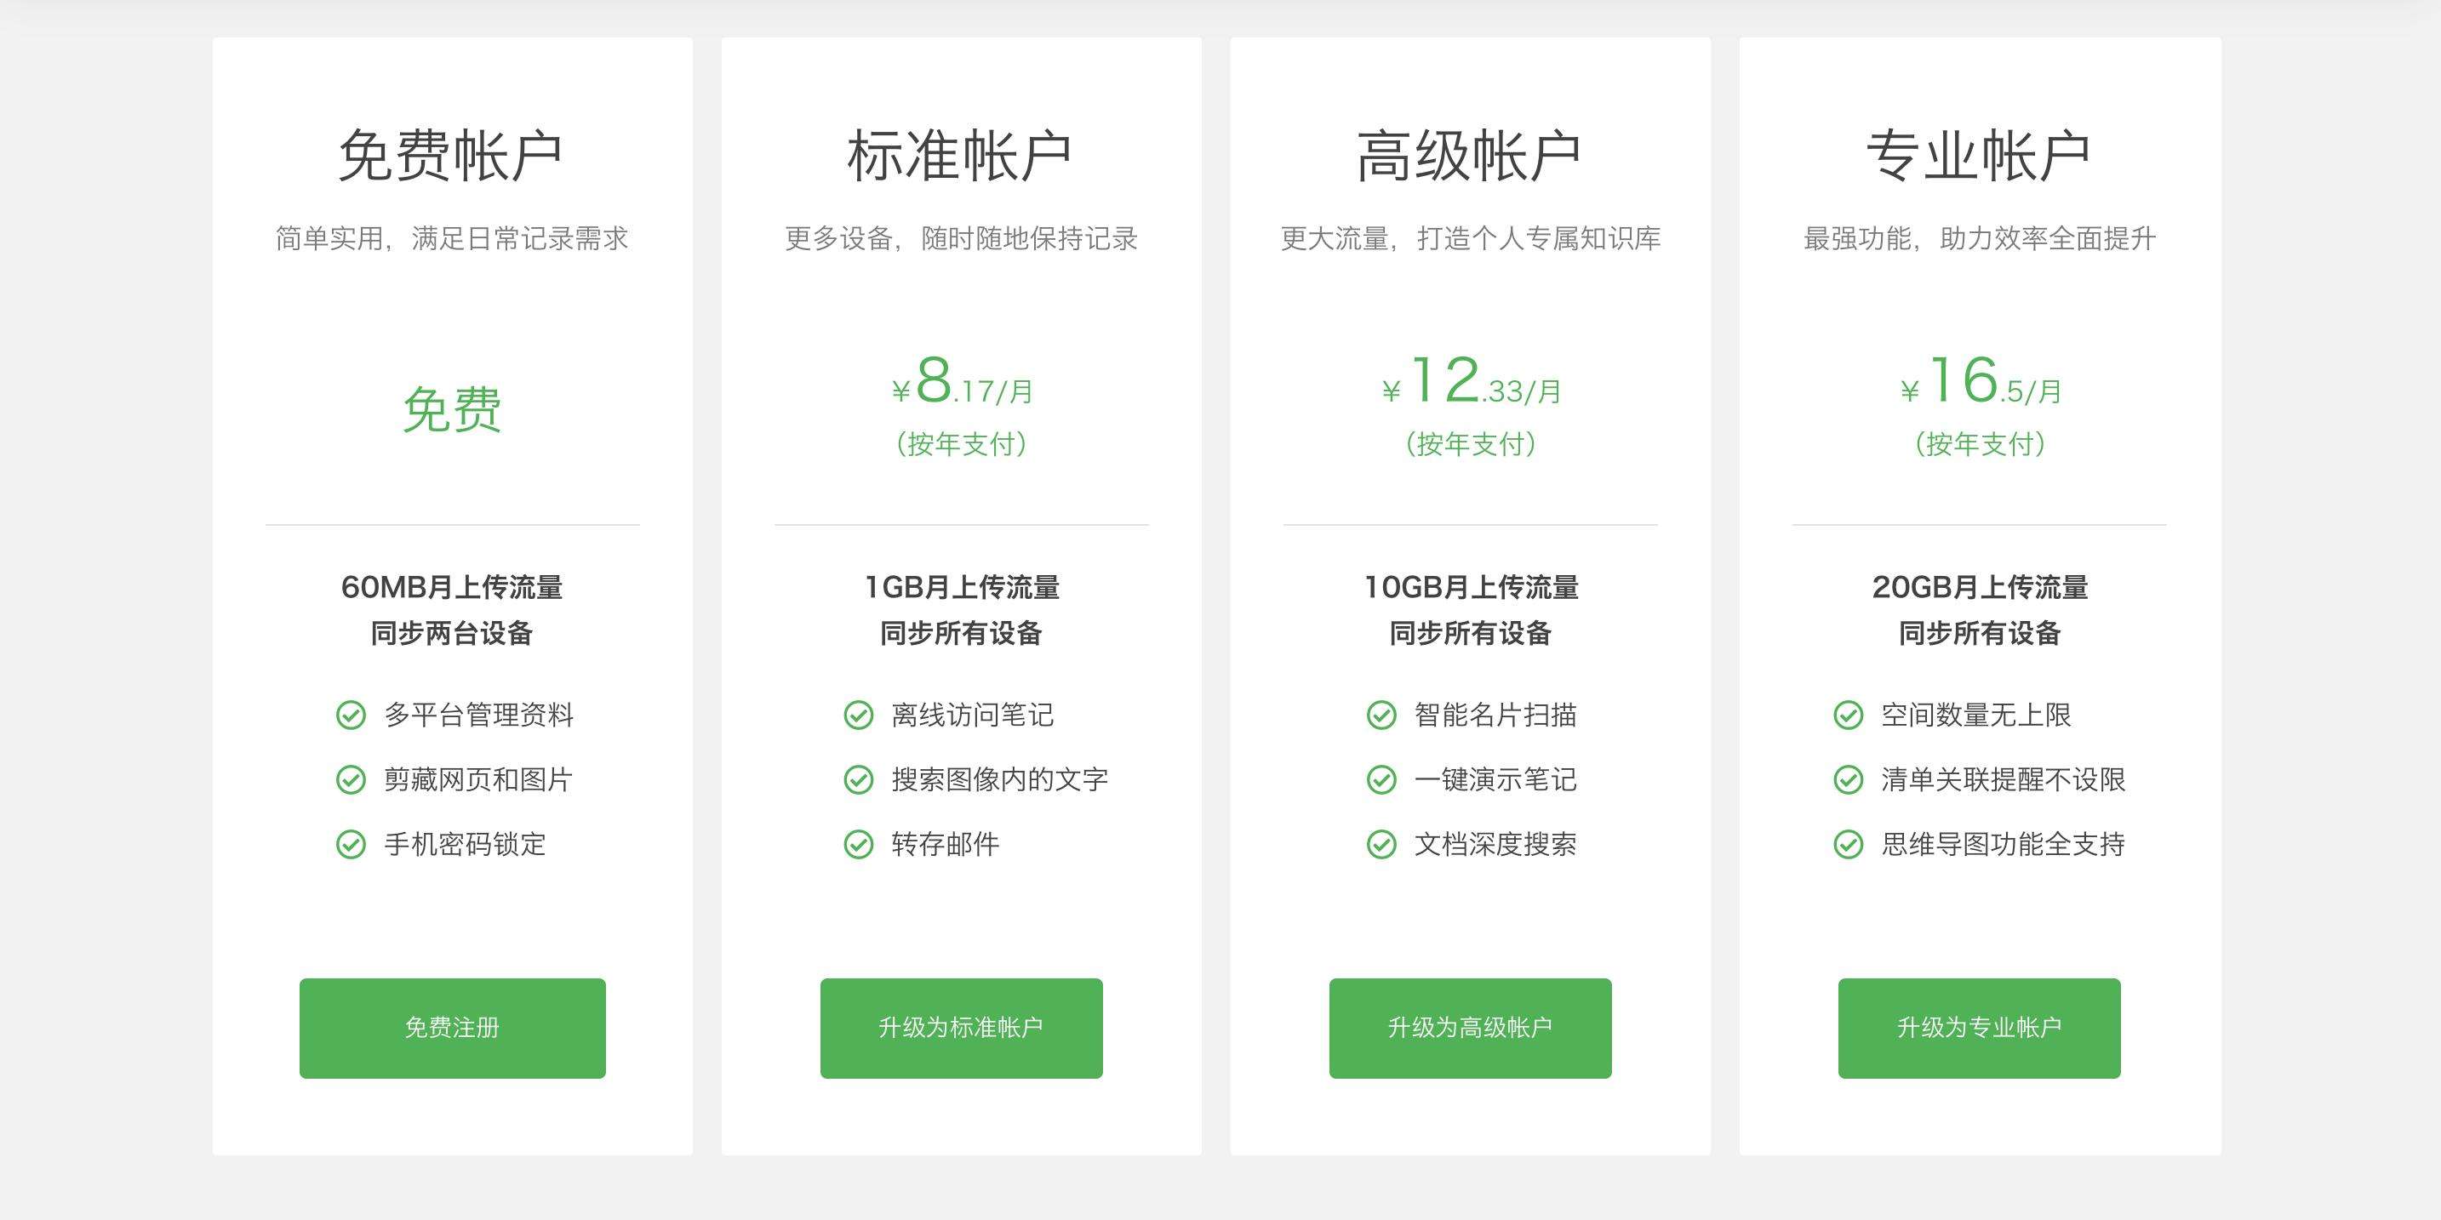The width and height of the screenshot is (2441, 1220).
Task: Click the 专业帐户 heading
Action: point(1979,156)
